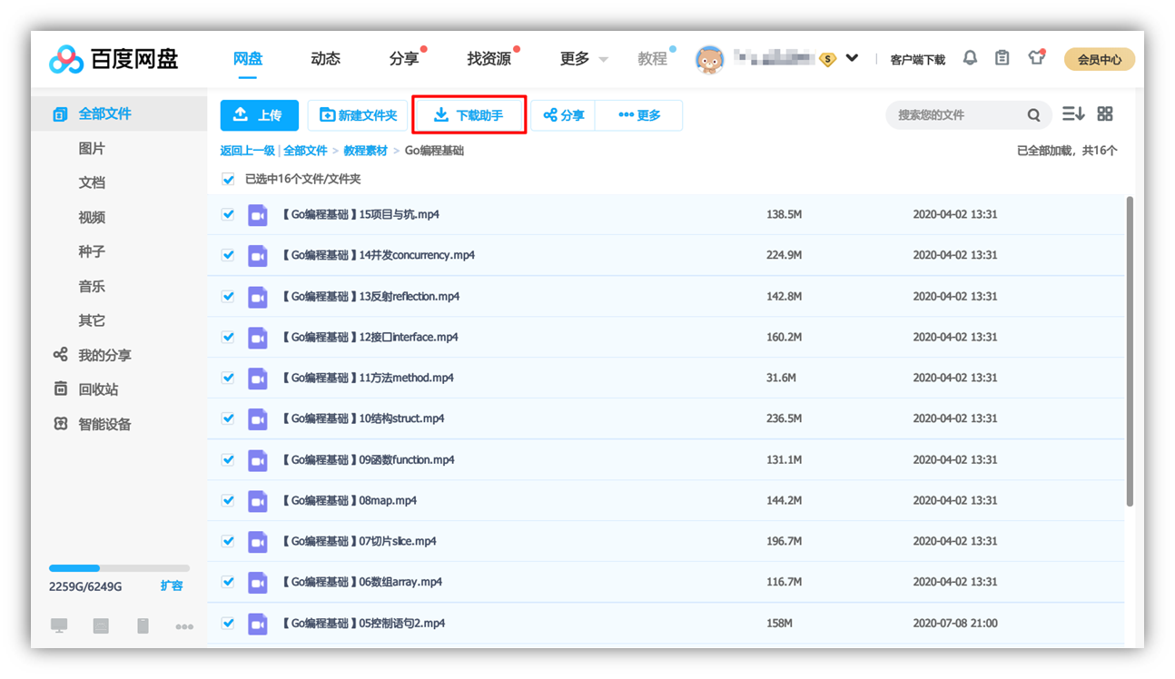Image resolution: width=1175 pixels, height=679 pixels.
Task: Open the 更多 actions menu in toolbar
Action: [x=639, y=115]
